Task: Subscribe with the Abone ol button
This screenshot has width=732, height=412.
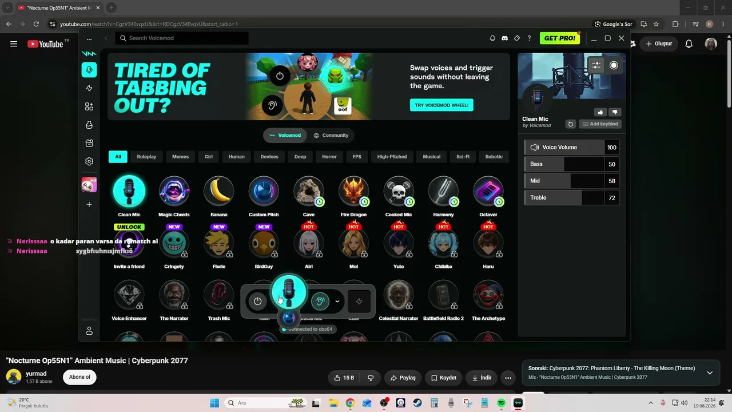Action: (79, 377)
